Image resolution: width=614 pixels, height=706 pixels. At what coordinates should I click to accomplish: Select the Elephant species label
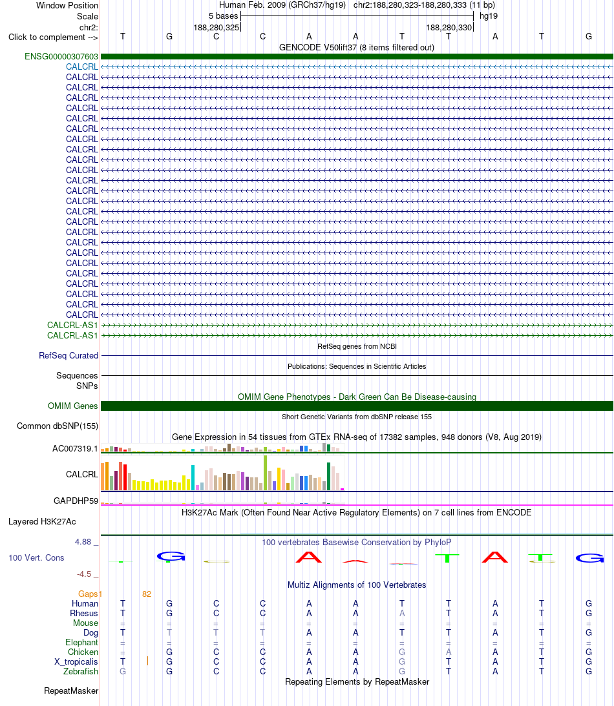pos(81,642)
